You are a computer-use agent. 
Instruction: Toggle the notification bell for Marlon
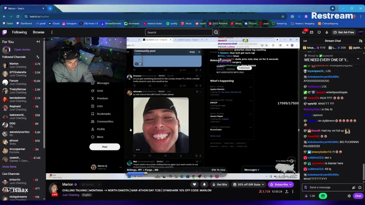pyautogui.click(x=204, y=184)
